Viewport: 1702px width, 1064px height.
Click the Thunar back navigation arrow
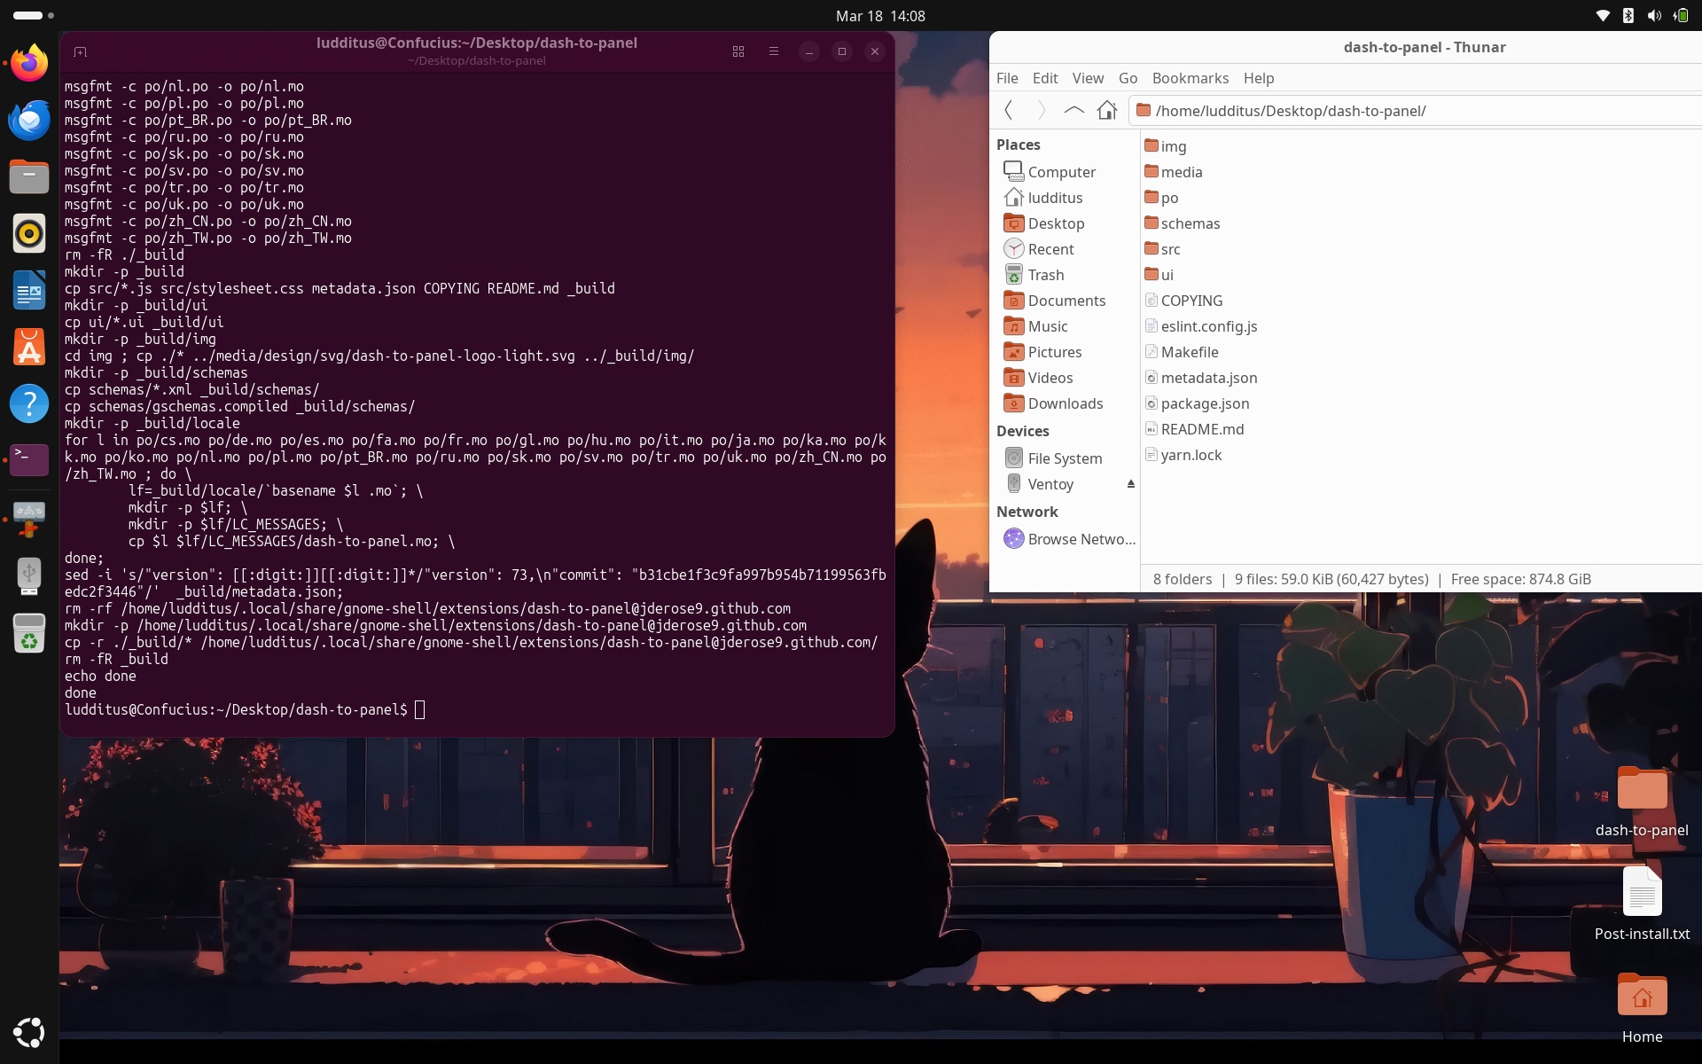[x=1008, y=110]
